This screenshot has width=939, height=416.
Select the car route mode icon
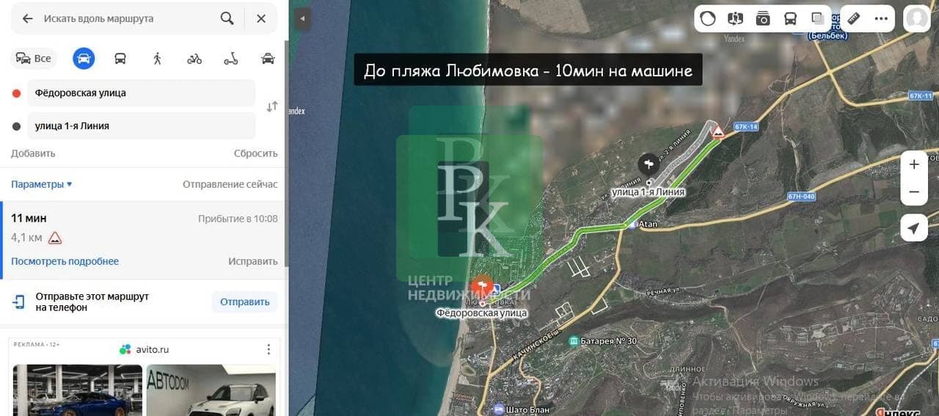(84, 59)
